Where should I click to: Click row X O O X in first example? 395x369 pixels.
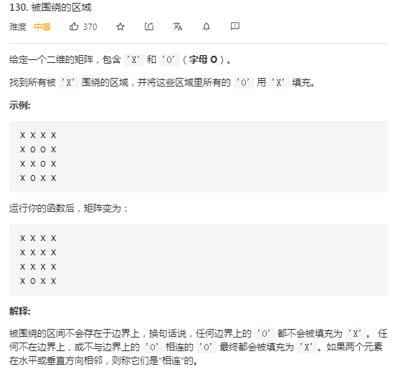pos(38,149)
